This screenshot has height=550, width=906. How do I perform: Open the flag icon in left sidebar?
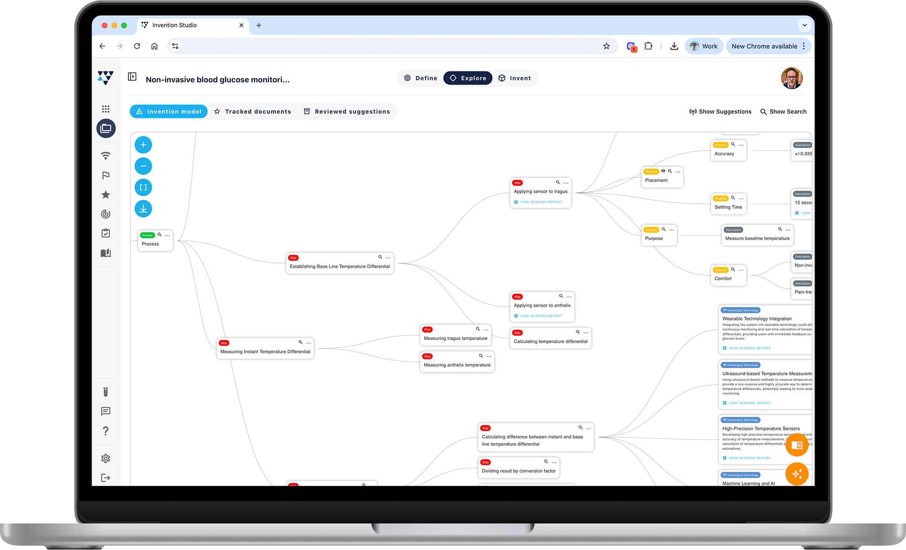click(x=105, y=175)
